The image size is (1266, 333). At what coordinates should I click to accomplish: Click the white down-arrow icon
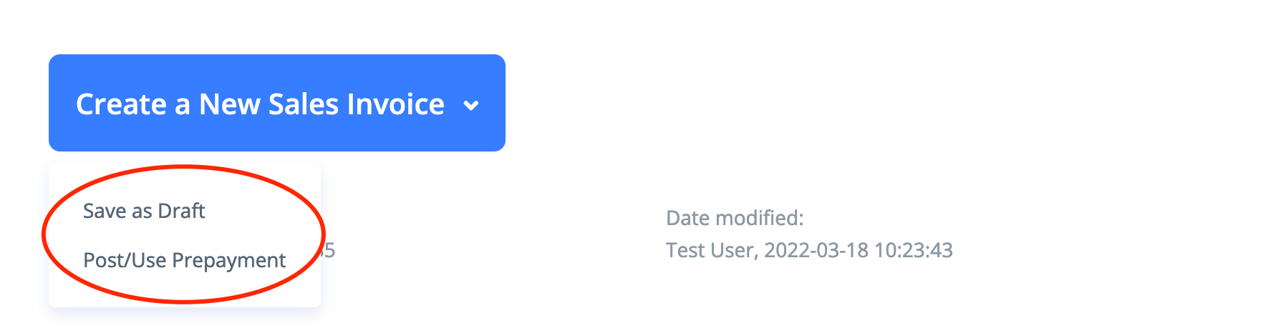click(x=470, y=106)
